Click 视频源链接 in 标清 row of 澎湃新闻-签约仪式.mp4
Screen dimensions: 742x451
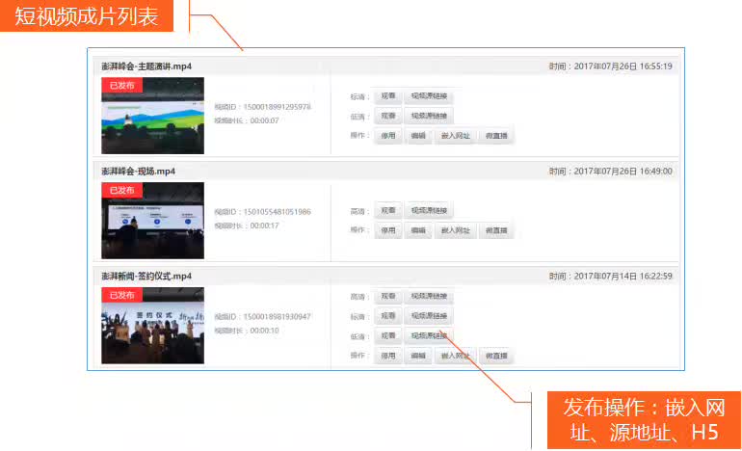click(x=429, y=316)
